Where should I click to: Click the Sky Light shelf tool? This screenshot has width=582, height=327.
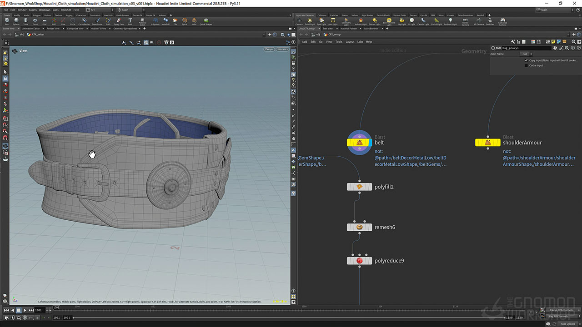coord(401,21)
